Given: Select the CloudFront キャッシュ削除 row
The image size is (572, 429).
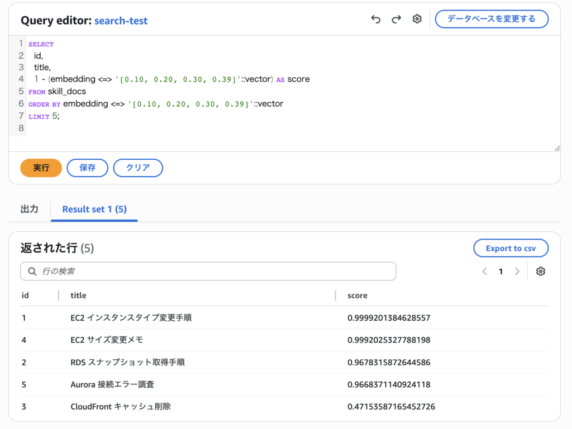Looking at the screenshot, I should [121, 407].
